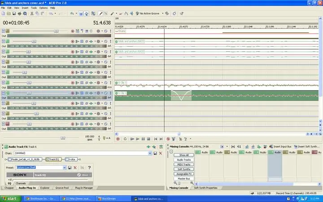This screenshot has height=202, width=323.
Task: Click the MIDI Tracks filter button
Action: click(184, 164)
